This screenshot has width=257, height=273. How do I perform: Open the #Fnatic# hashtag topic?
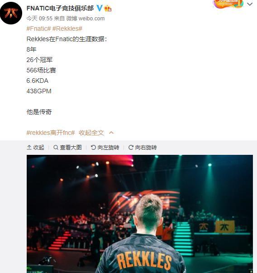38,29
